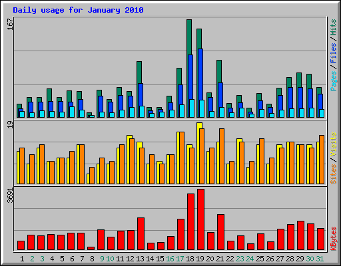Click the cyan Pages bar for day 18
This screenshot has width=341, height=266.
click(192, 108)
